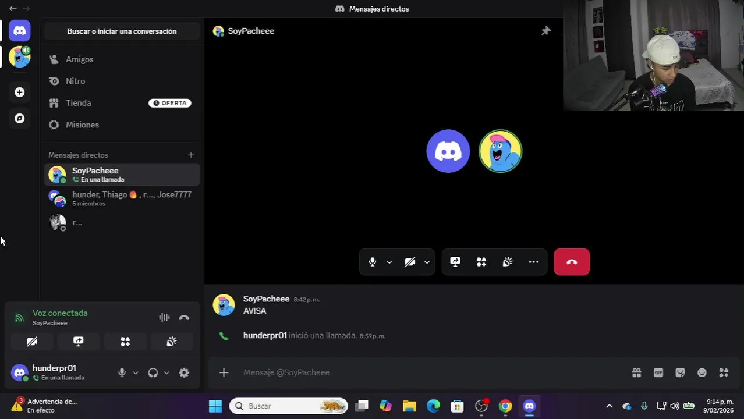Share screen from voice connected panel
Screen dimensions: 744x419
79,342
